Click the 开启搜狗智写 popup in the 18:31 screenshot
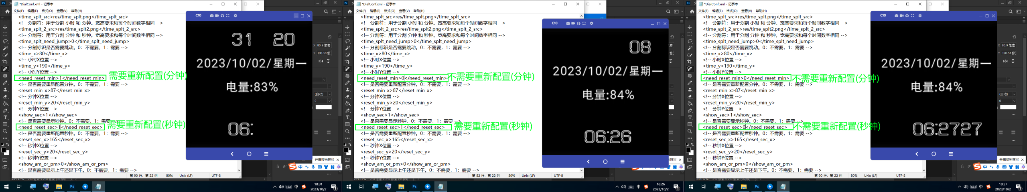This screenshot has width=1027, height=192. (x=324, y=160)
